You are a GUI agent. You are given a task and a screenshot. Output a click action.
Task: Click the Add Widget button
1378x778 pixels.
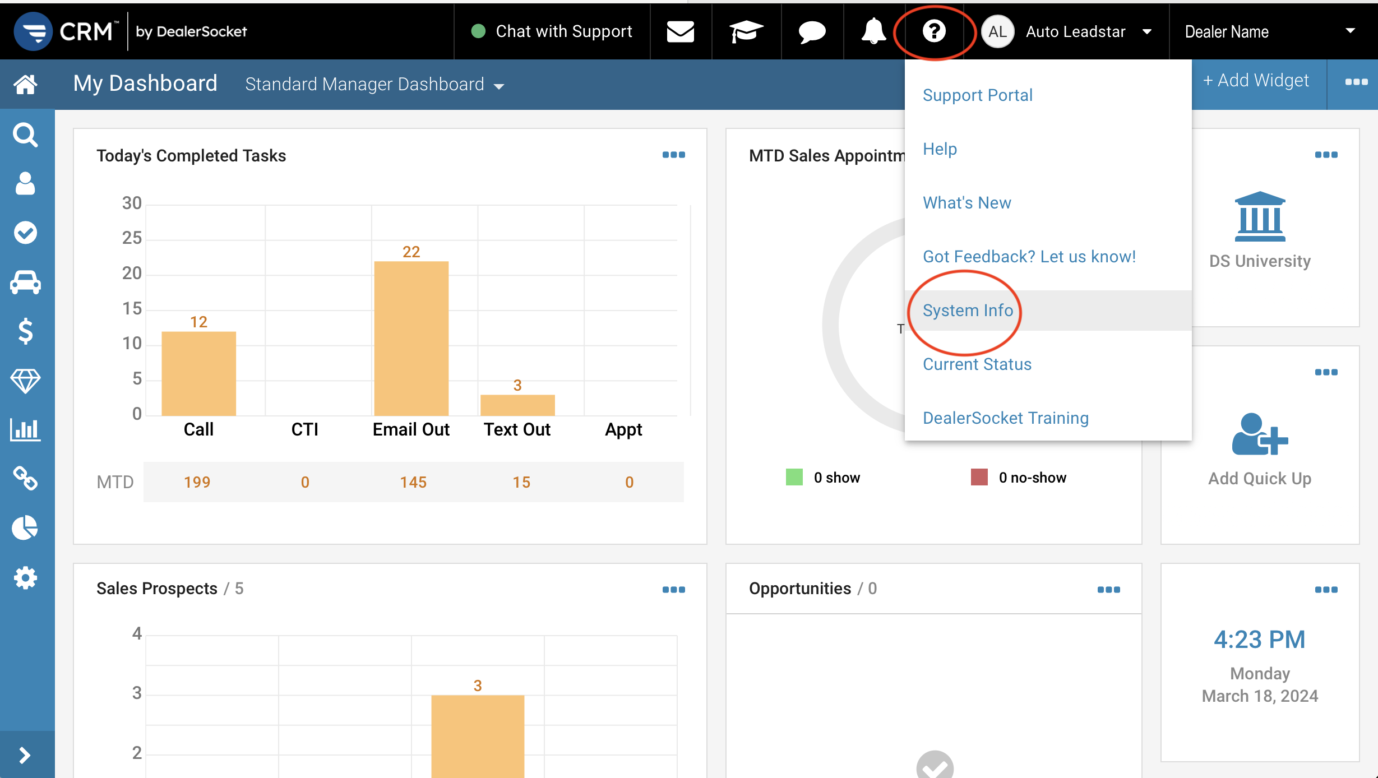point(1256,80)
